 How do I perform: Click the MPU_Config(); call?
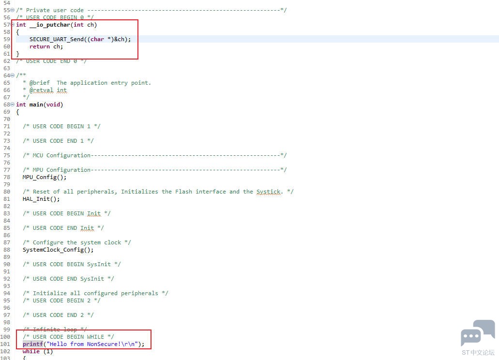[x=45, y=177]
